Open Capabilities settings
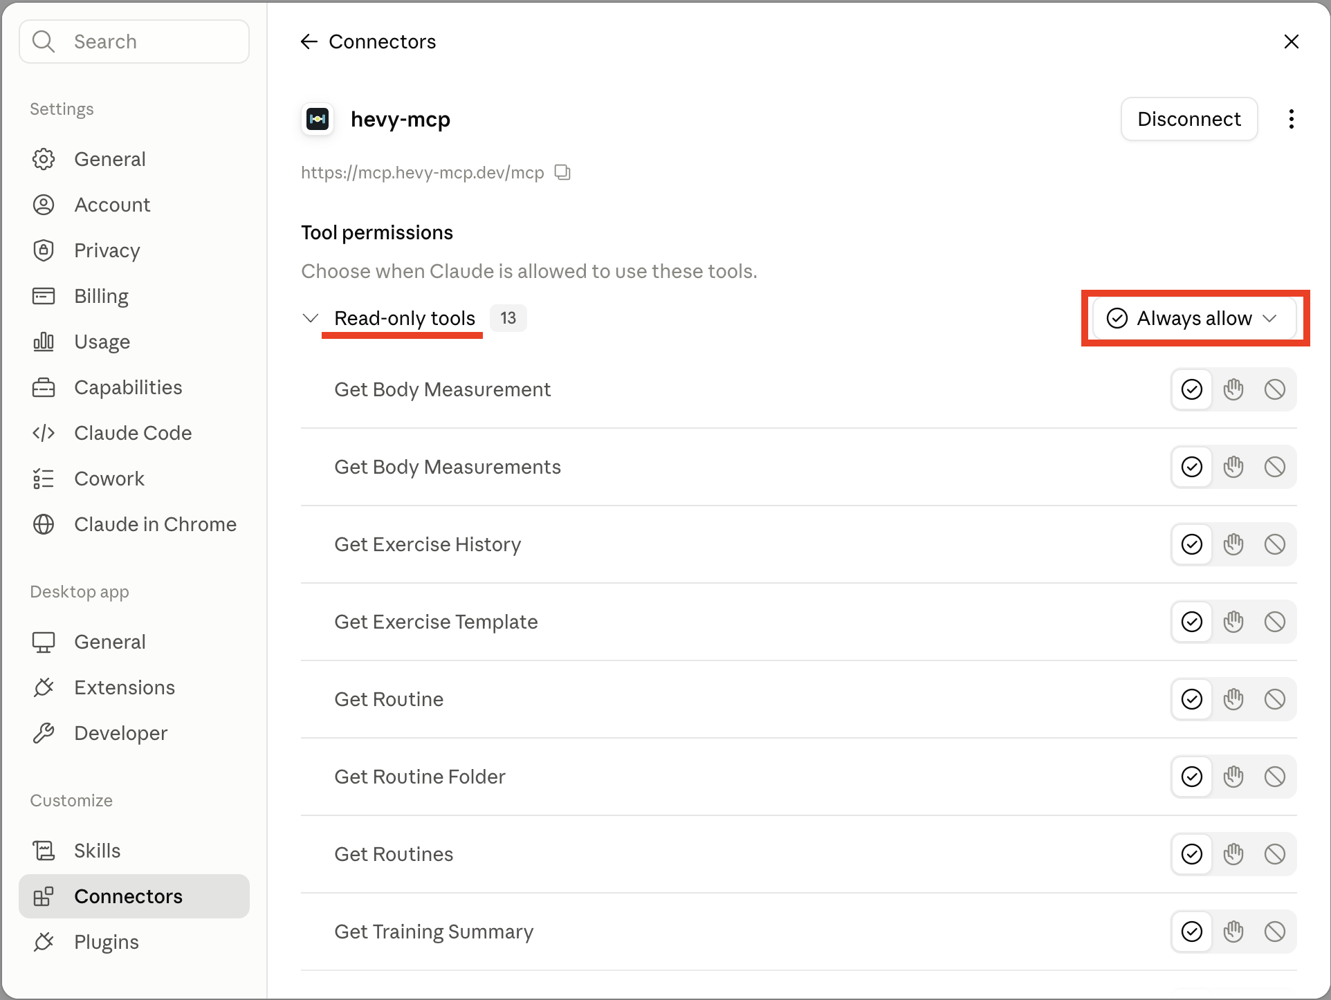This screenshot has width=1331, height=1000. coord(134,387)
